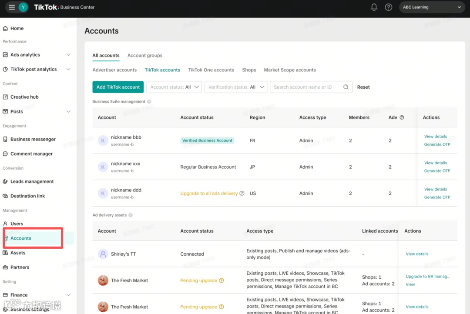
Task: Click info icon beside Ad delivery assets
Action: click(131, 215)
